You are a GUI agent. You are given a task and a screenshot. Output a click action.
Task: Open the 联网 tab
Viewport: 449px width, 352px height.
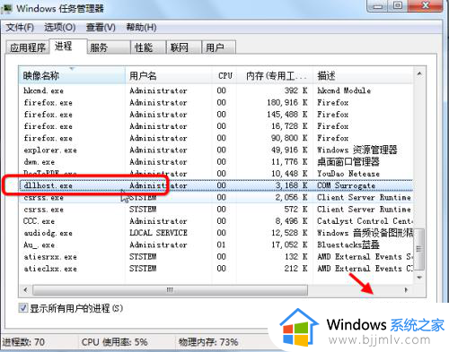[184, 47]
